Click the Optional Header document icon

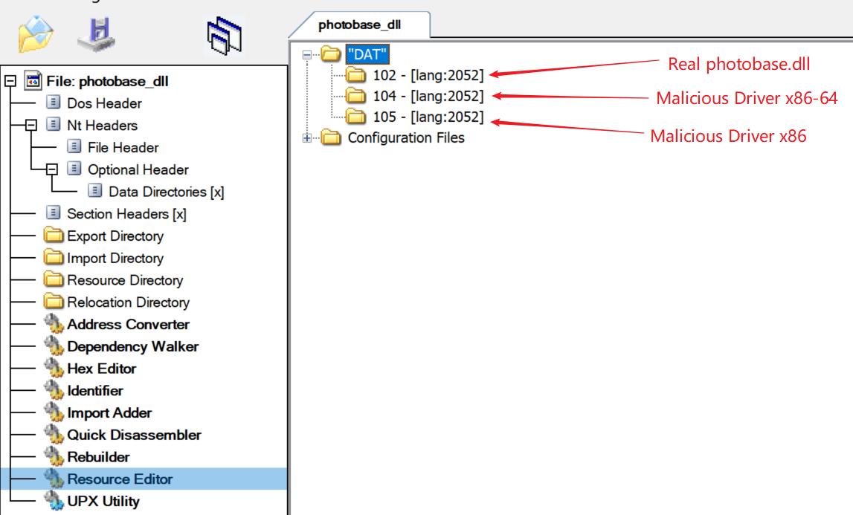pyautogui.click(x=74, y=169)
